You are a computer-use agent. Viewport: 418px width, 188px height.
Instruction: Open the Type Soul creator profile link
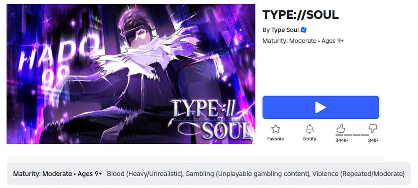pyautogui.click(x=285, y=30)
